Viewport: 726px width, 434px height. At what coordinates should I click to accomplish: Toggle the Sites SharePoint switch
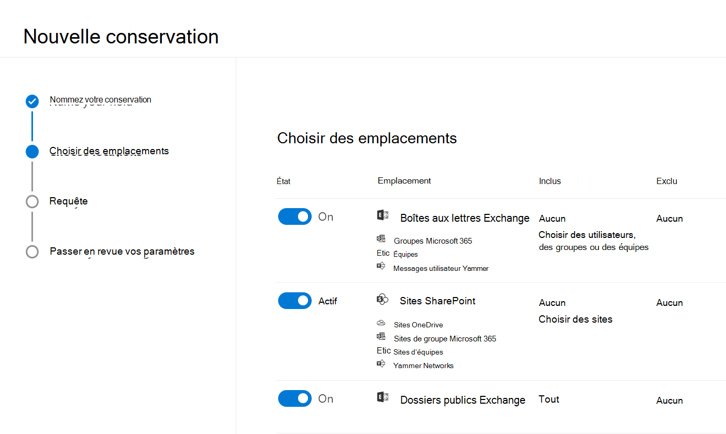295,301
